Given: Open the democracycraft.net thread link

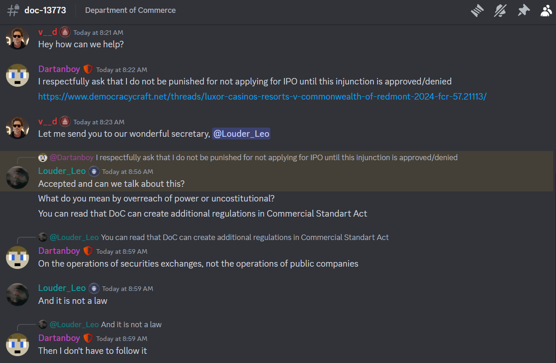Looking at the screenshot, I should [262, 96].
